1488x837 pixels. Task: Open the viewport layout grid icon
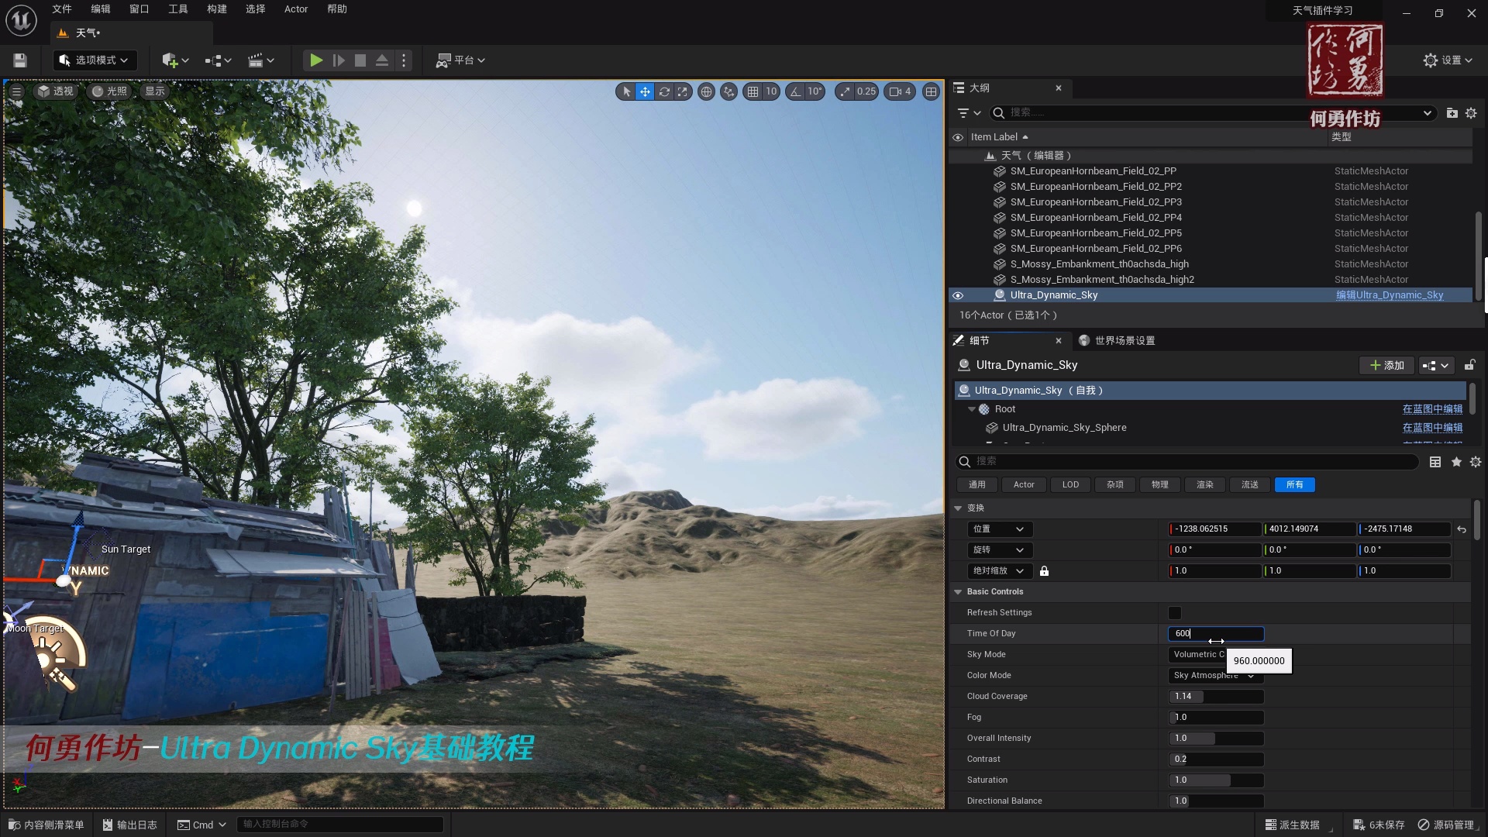931,91
